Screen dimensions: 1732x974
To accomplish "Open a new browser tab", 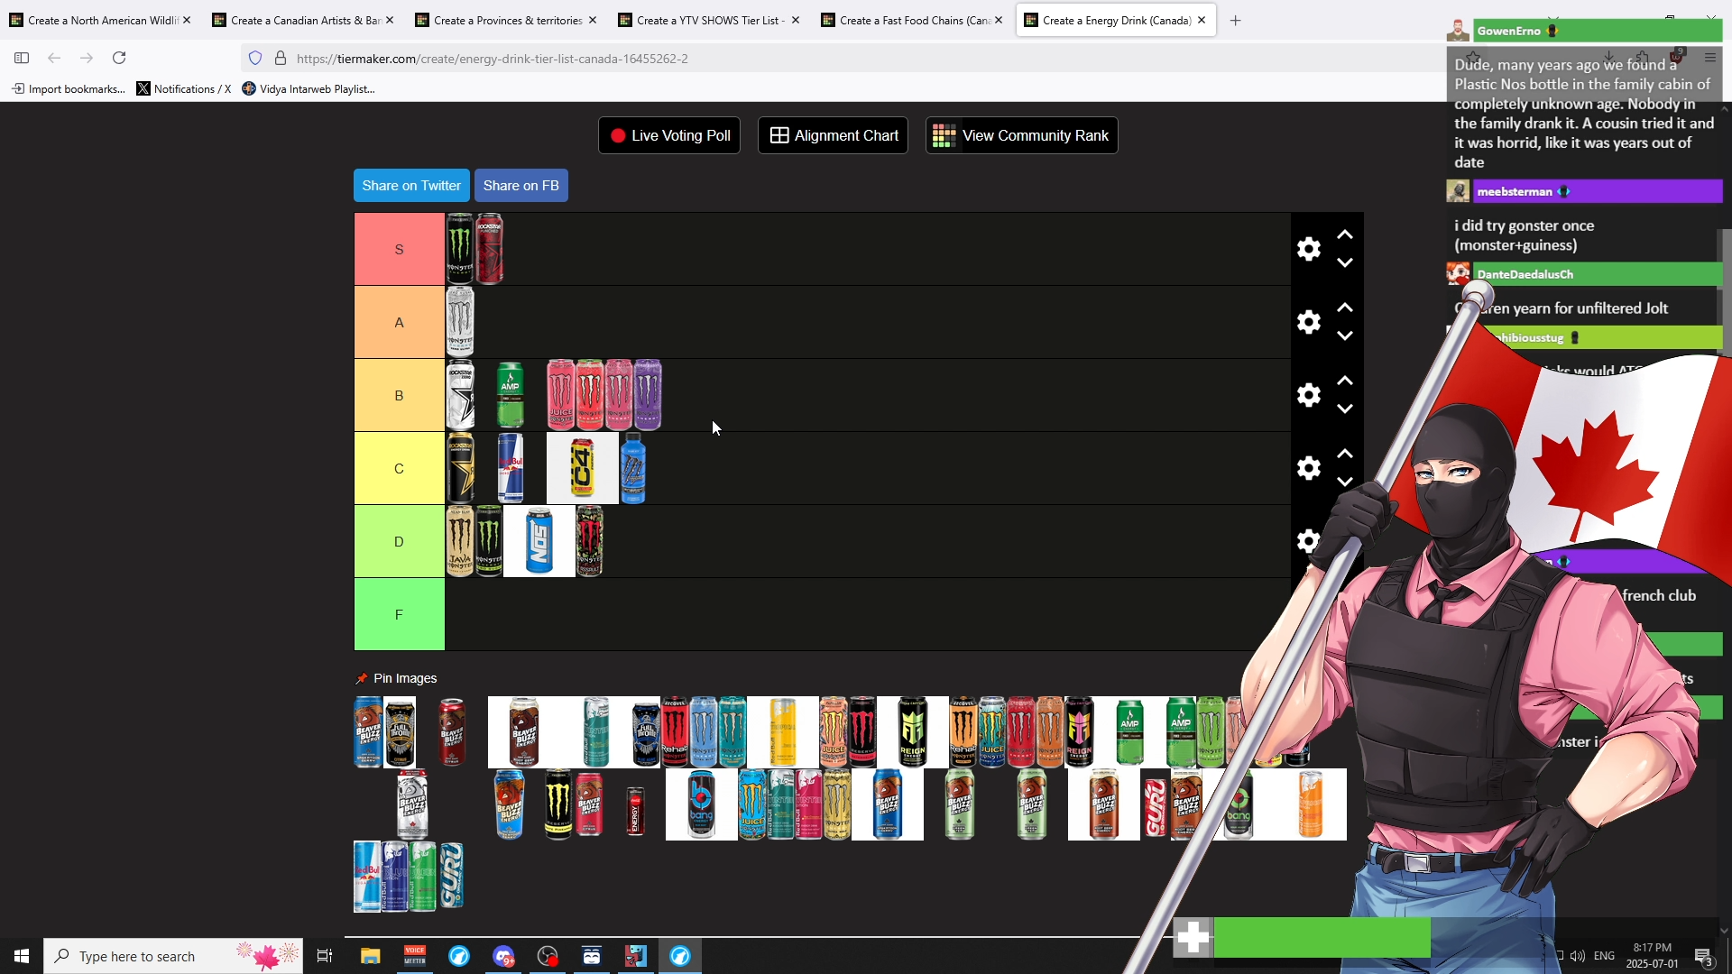I will 1235,20.
